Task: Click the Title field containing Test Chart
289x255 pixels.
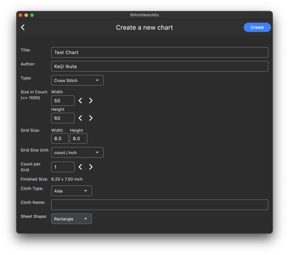Action: coord(159,52)
